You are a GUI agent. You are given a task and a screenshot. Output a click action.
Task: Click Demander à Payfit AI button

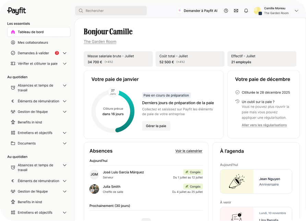click(x=198, y=11)
